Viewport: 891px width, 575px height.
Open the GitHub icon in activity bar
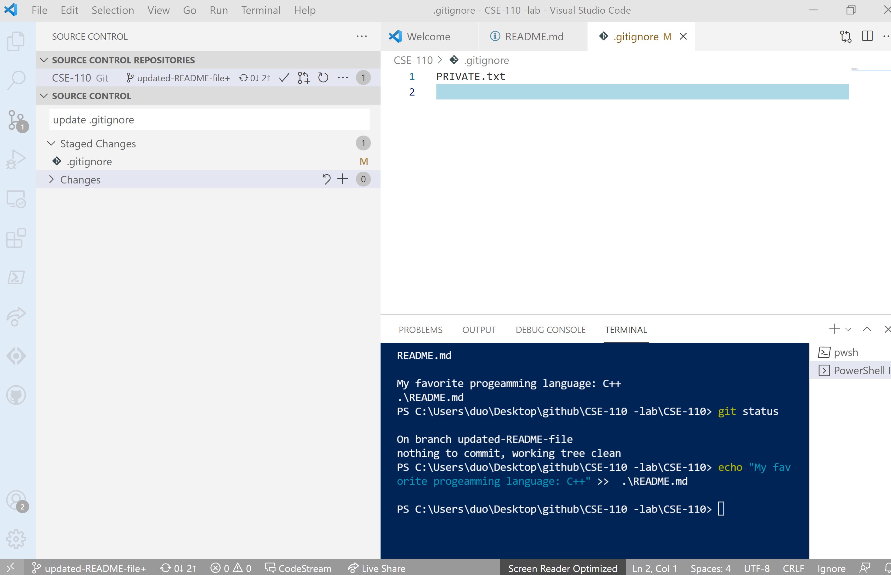pos(16,395)
